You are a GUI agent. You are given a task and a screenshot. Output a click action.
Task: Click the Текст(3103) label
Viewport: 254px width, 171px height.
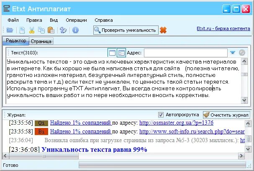(24, 53)
